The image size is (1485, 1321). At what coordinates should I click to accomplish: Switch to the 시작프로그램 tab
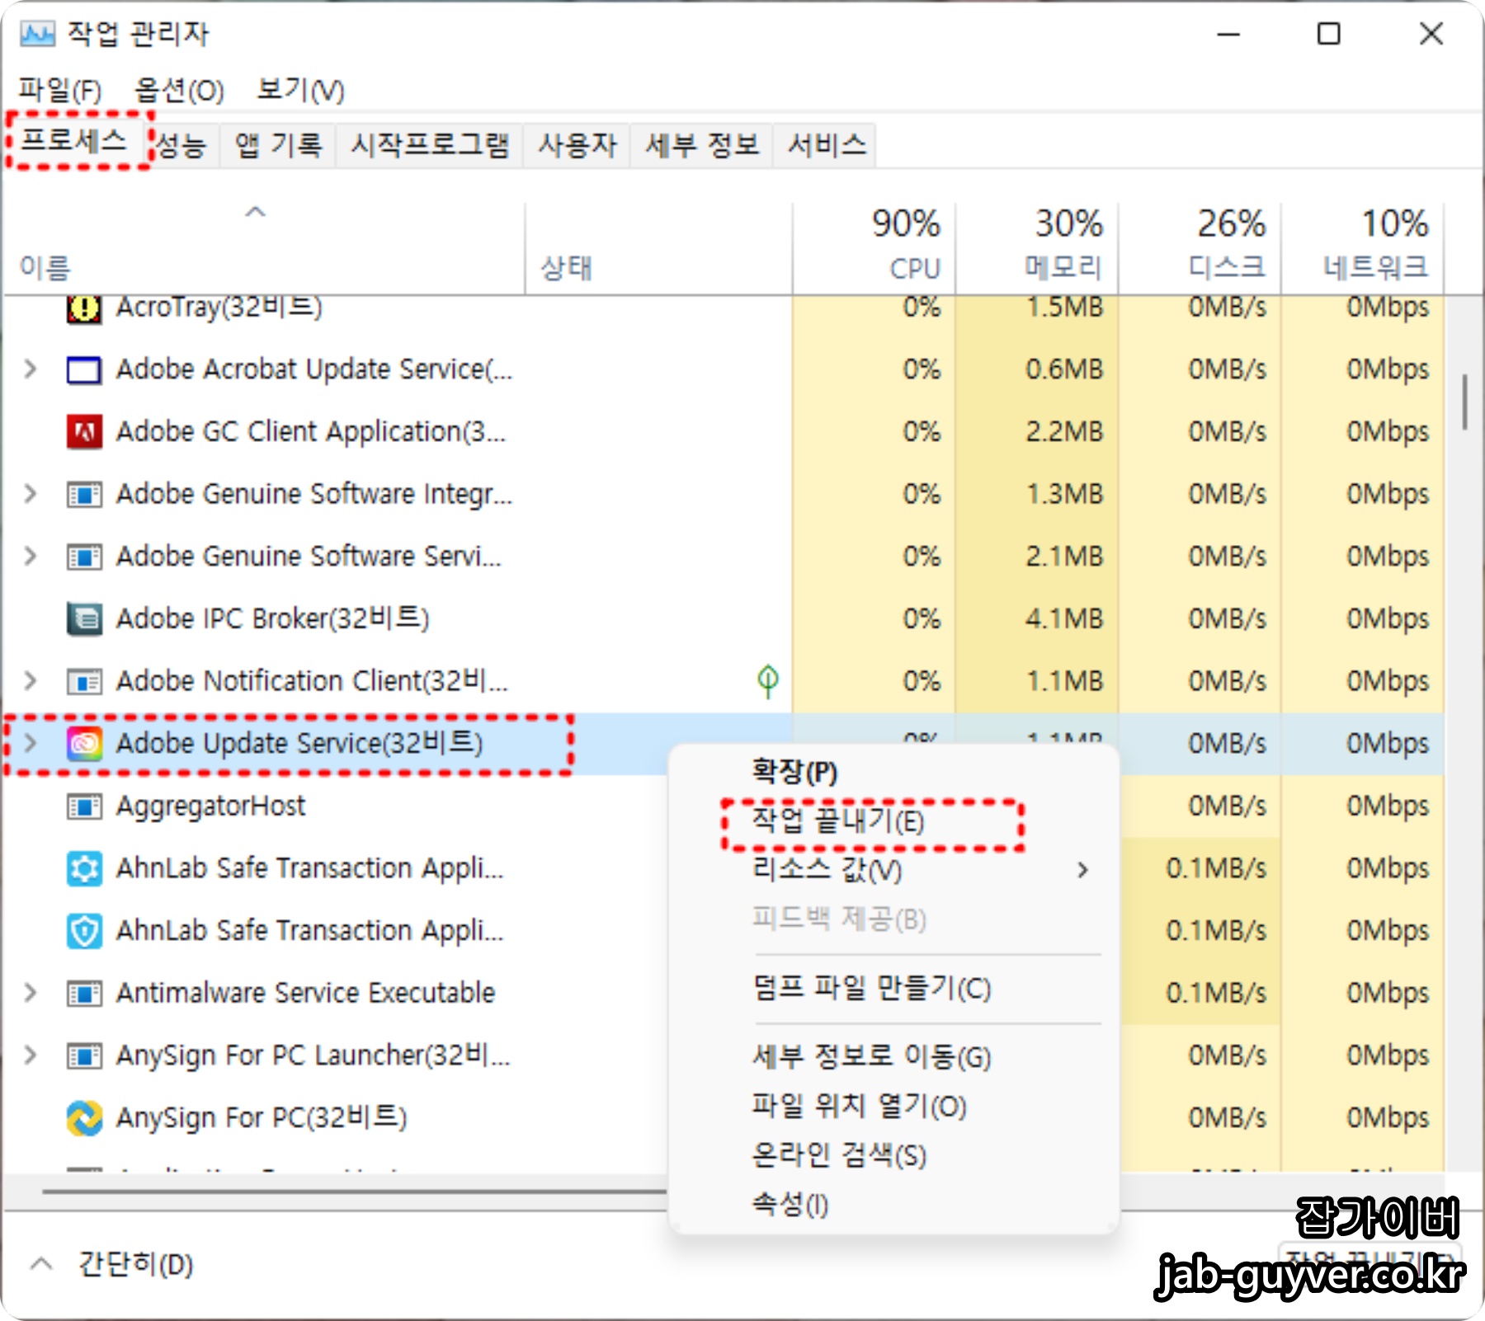(x=430, y=146)
